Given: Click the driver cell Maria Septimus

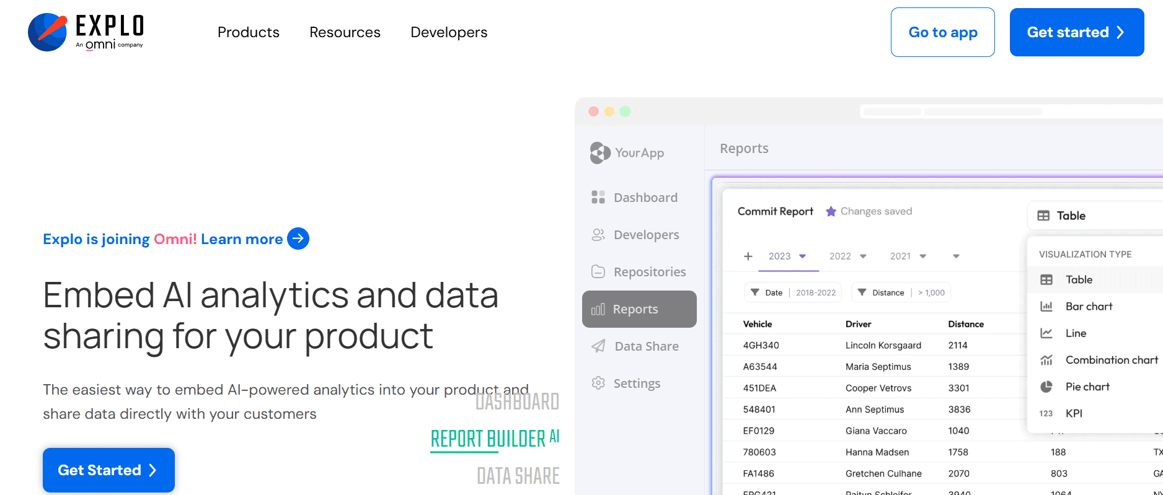Looking at the screenshot, I should coord(878,367).
